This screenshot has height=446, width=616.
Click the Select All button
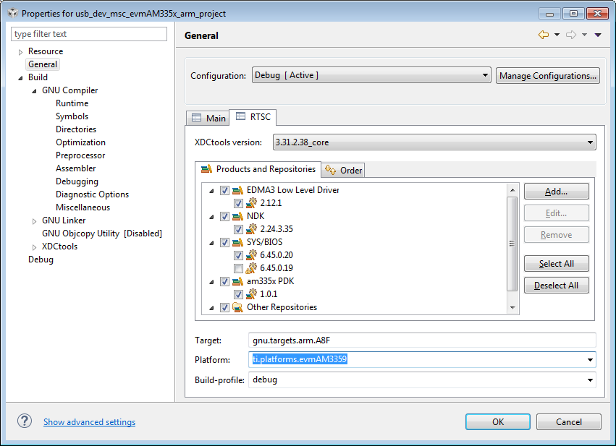tap(557, 264)
